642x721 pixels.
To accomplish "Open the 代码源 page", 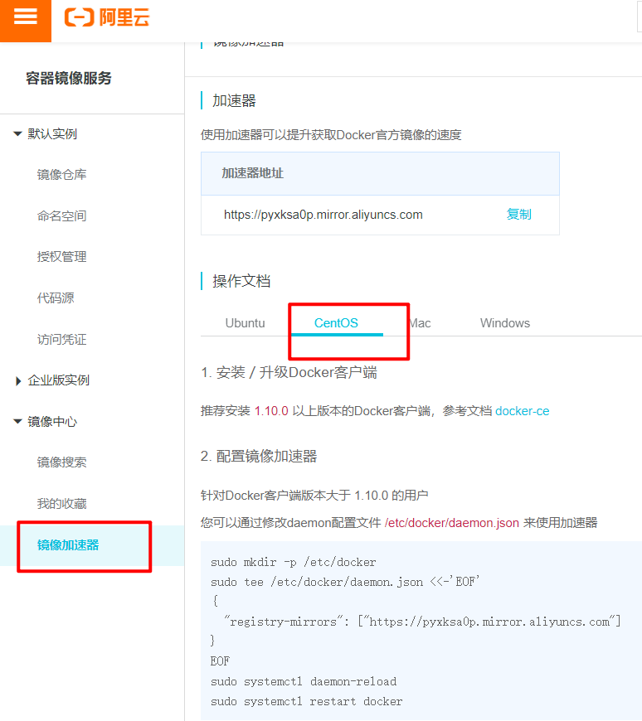I will tap(56, 298).
